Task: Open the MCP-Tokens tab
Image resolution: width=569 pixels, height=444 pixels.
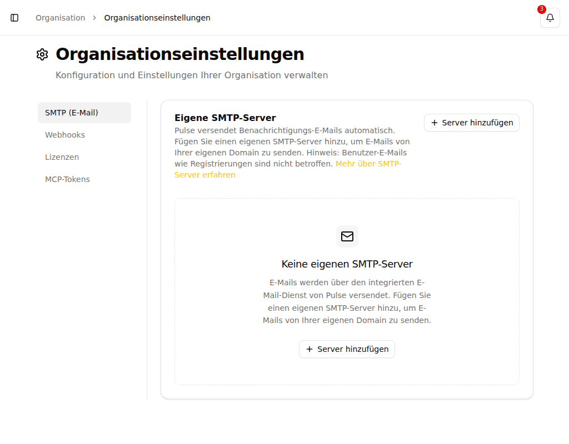Action: [84, 179]
